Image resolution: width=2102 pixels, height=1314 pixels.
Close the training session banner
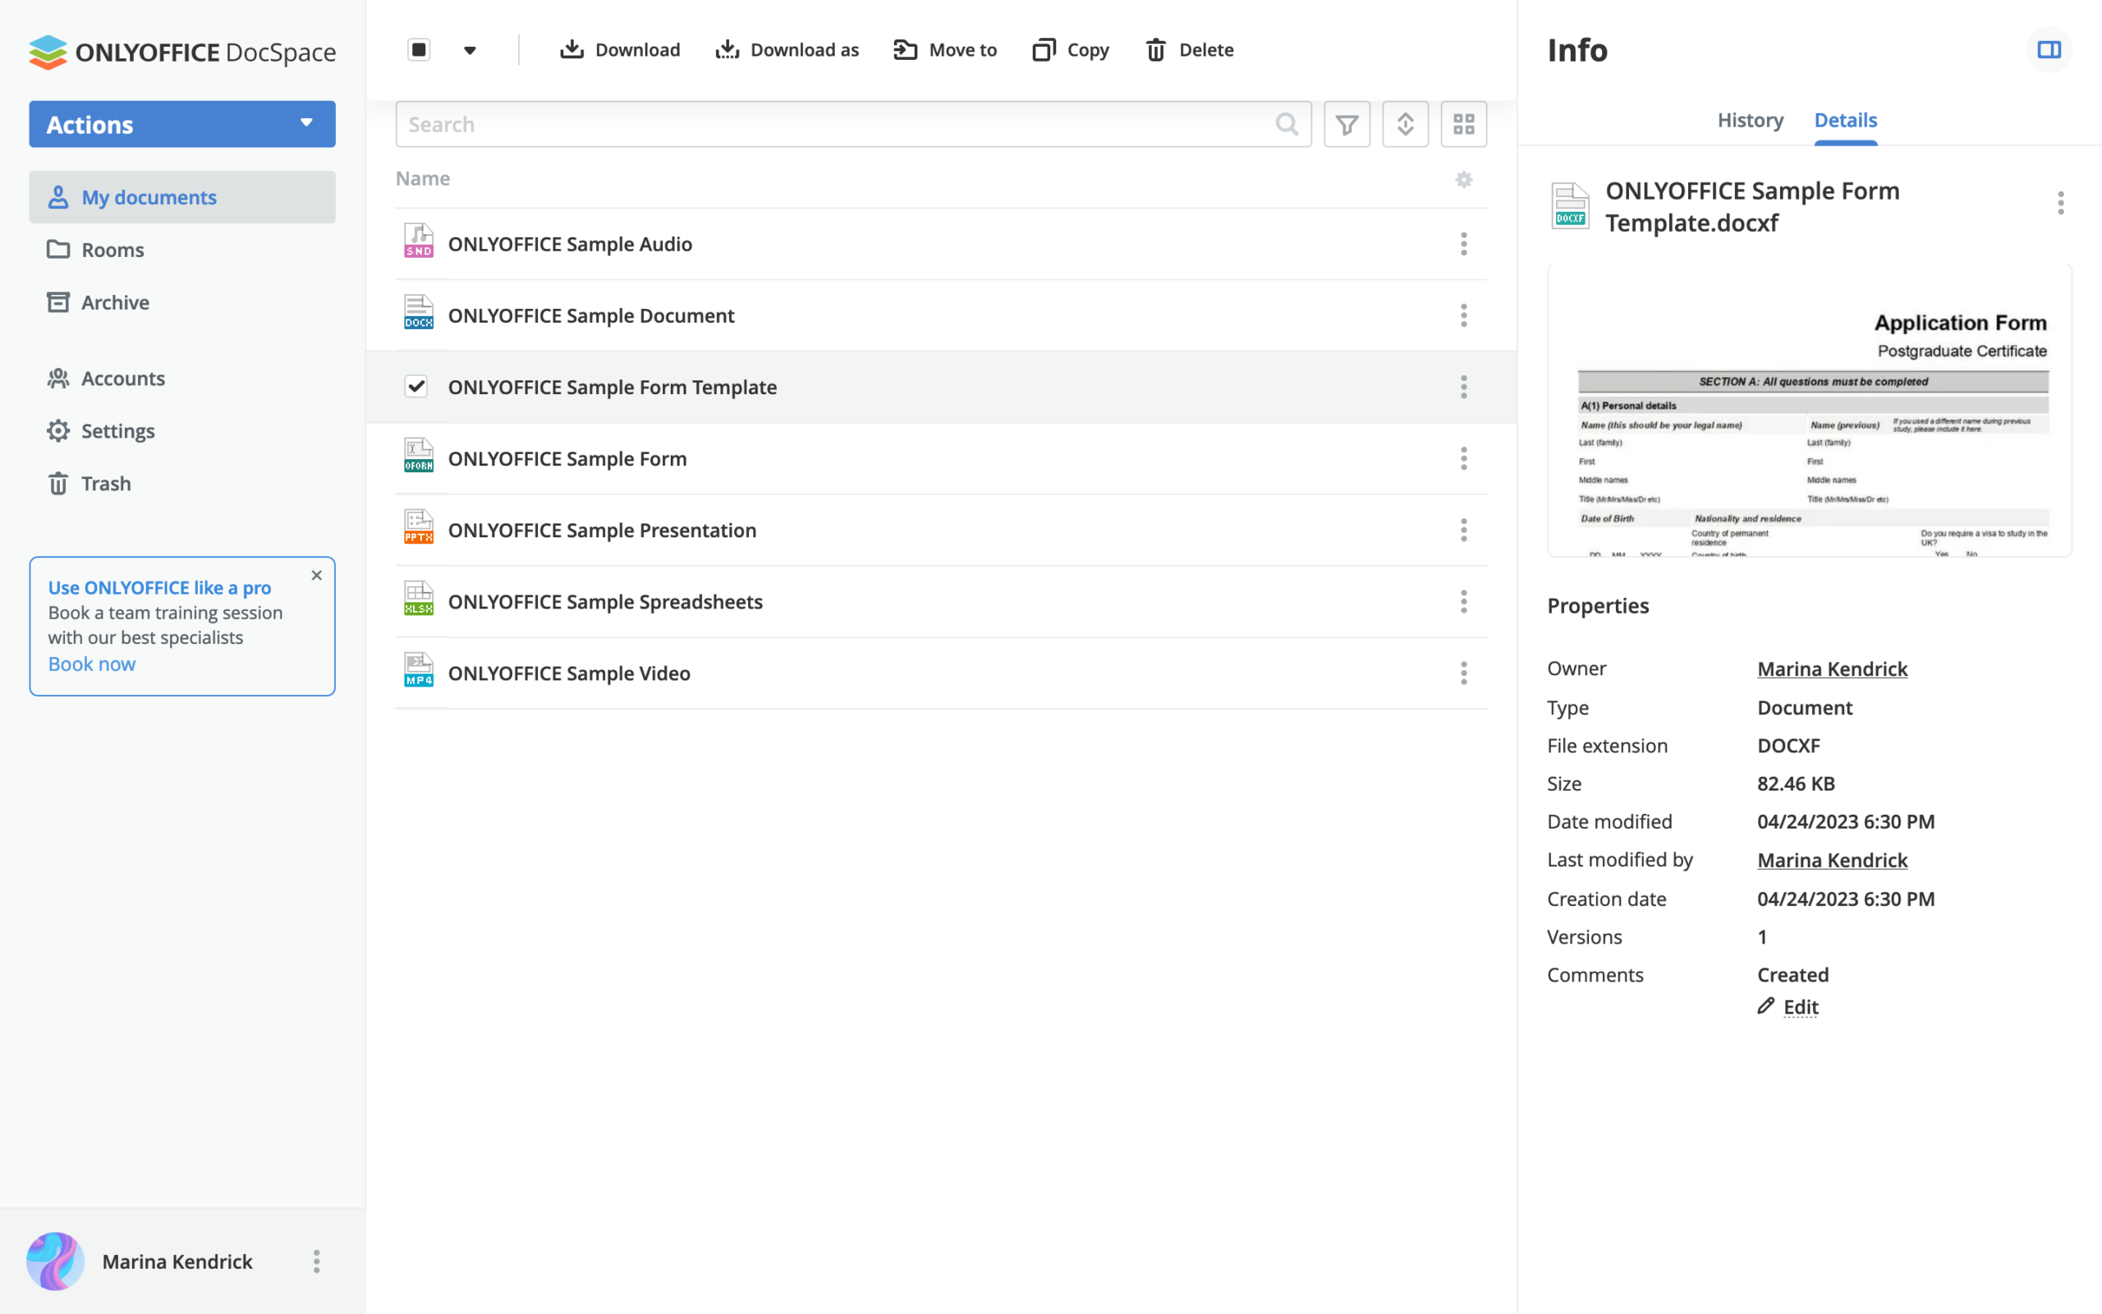(x=316, y=576)
